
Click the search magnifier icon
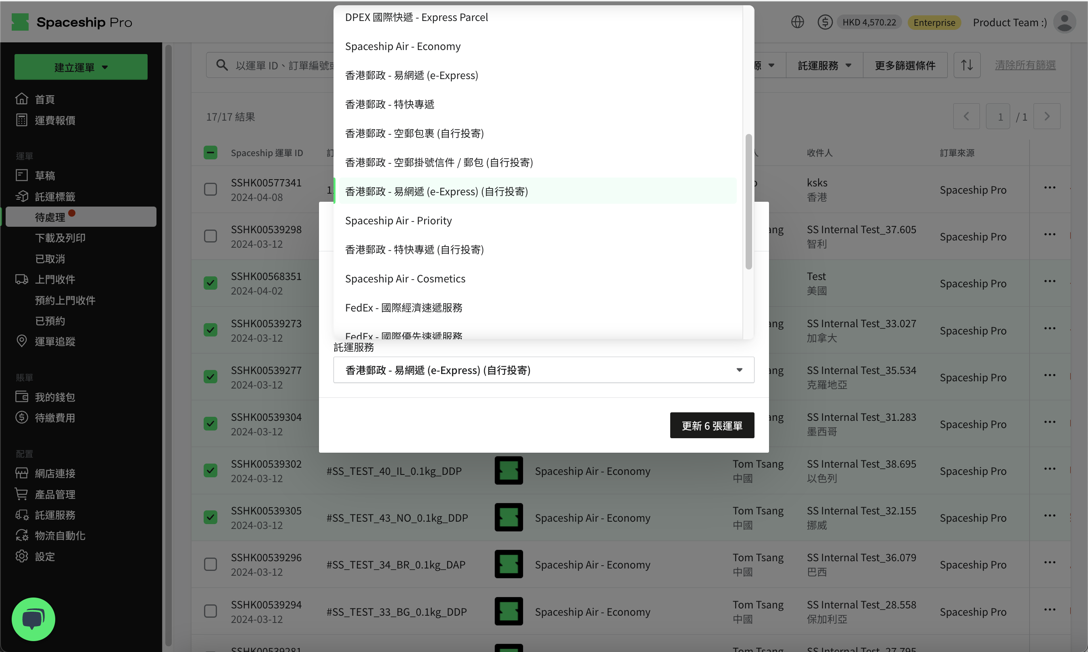tap(222, 65)
